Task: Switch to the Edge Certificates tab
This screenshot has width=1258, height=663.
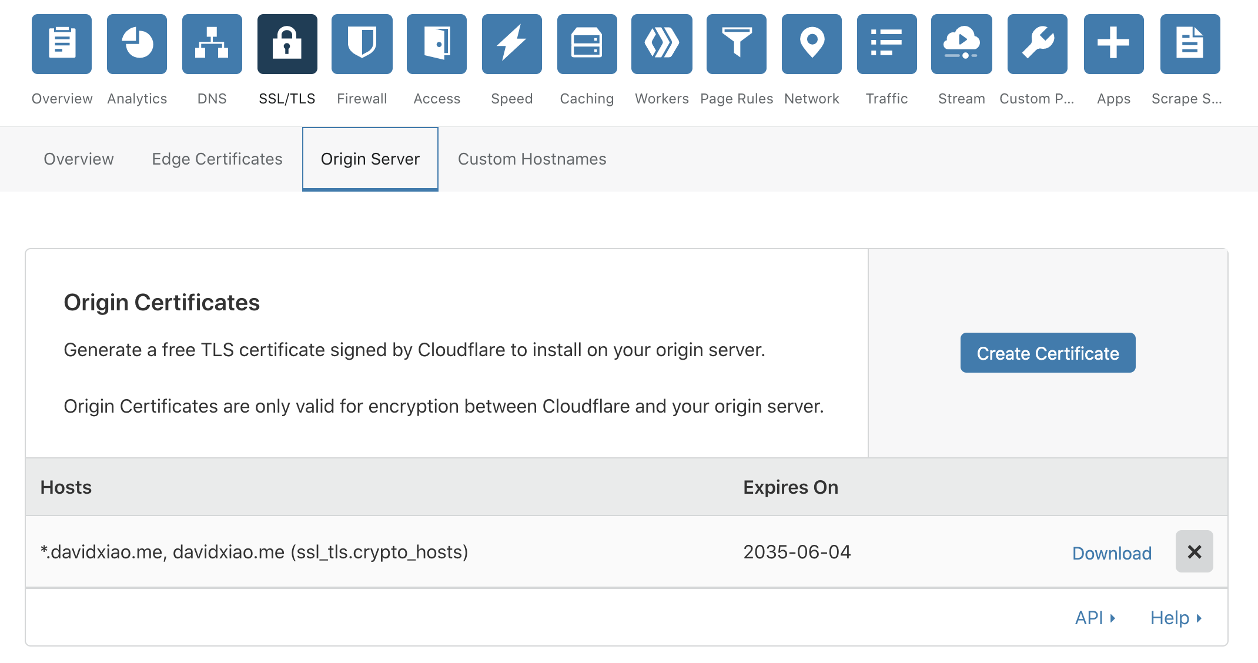Action: pos(217,159)
